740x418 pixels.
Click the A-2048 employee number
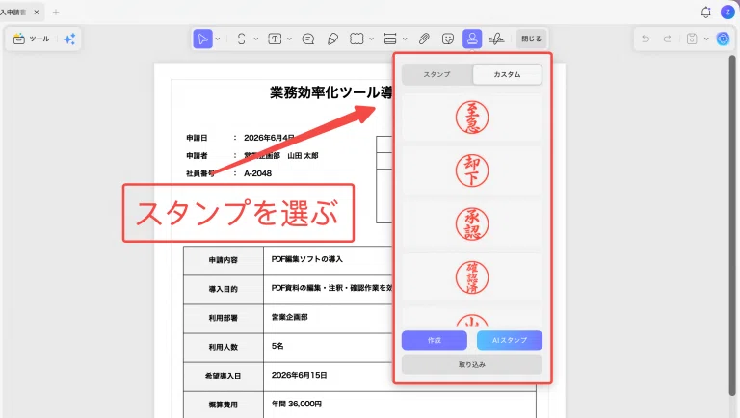pos(257,173)
